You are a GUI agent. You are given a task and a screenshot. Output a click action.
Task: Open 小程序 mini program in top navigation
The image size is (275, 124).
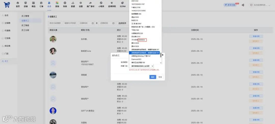[x=101, y=5]
